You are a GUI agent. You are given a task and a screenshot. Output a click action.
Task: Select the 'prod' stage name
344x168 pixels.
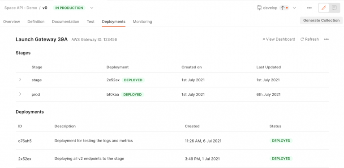coord(36,95)
